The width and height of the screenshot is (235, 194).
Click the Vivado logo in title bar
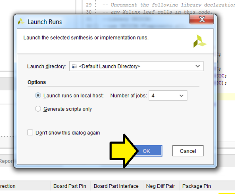coord(21,22)
